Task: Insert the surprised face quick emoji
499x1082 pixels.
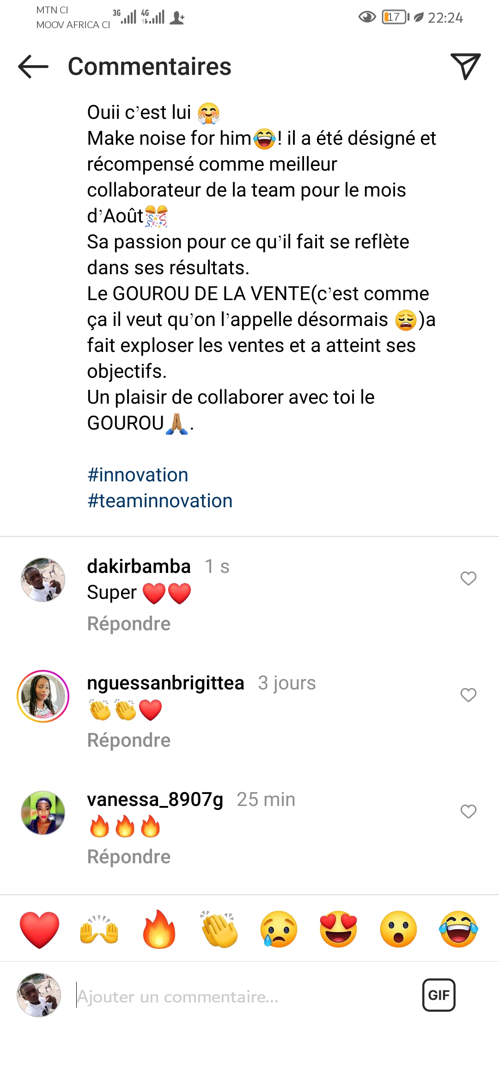Action: point(398,929)
